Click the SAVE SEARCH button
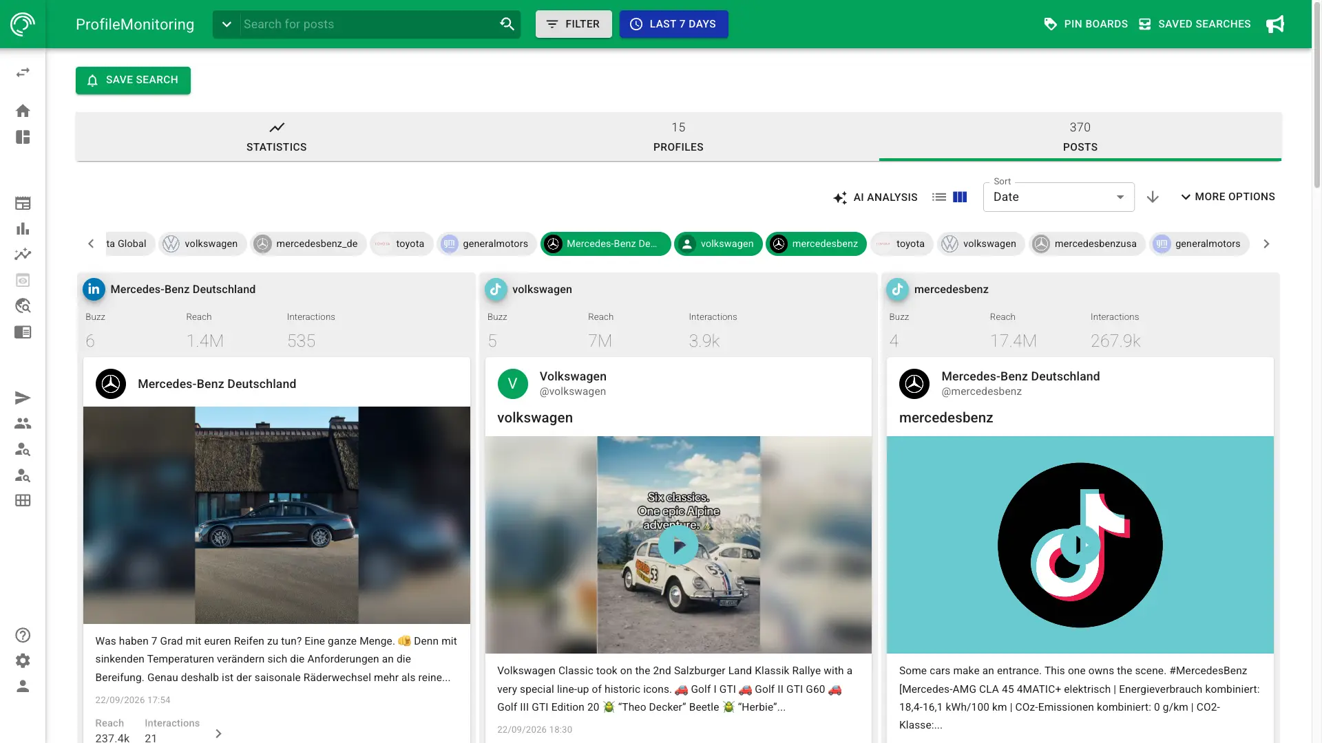 point(133,80)
